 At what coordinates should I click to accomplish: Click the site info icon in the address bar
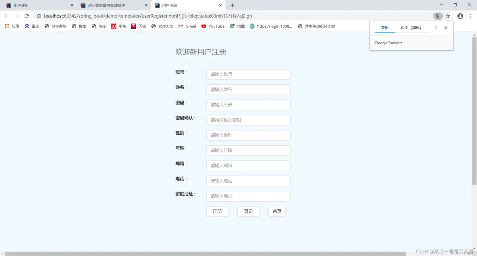[x=39, y=16]
